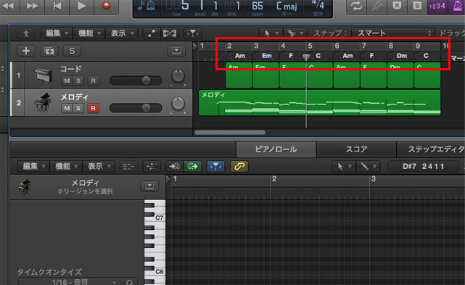This screenshot has height=285, width=465.
Task: Toggle catch playhead in the tracks toolbar
Action: point(193,33)
